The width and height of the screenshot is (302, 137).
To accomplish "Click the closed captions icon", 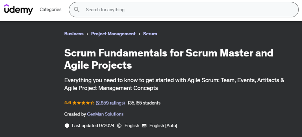I will 144,126.
